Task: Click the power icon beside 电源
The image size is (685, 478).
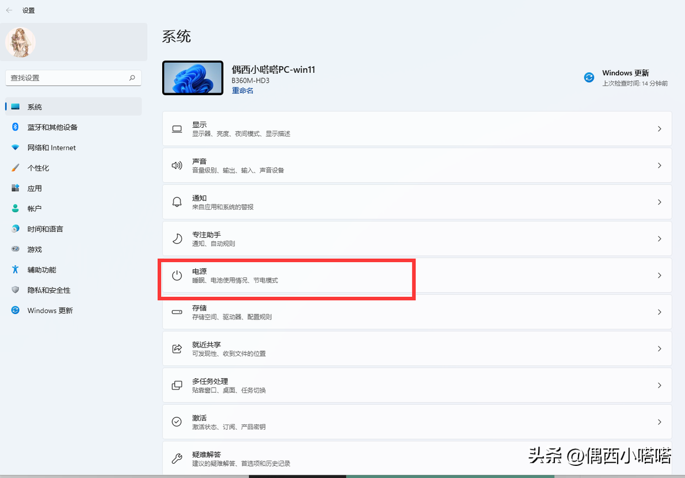Action: click(x=177, y=276)
